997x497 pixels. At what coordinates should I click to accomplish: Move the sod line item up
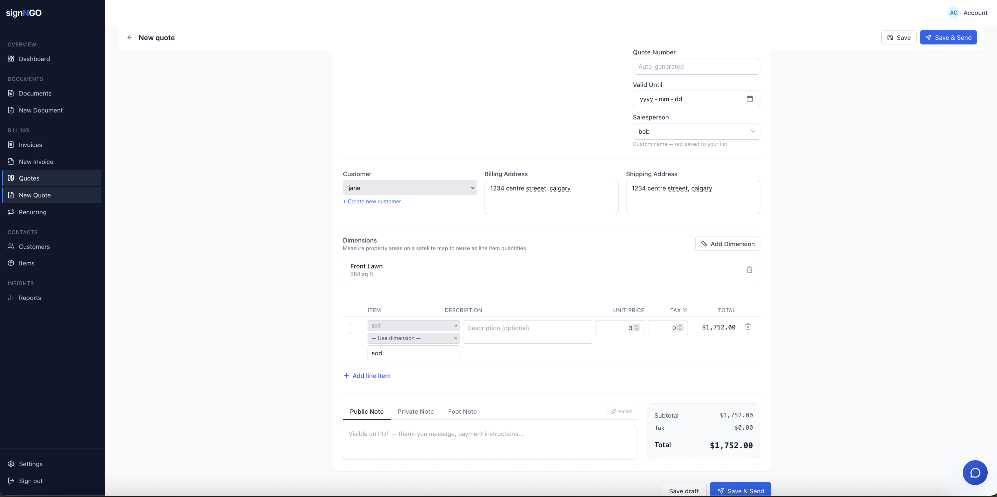coord(350,324)
